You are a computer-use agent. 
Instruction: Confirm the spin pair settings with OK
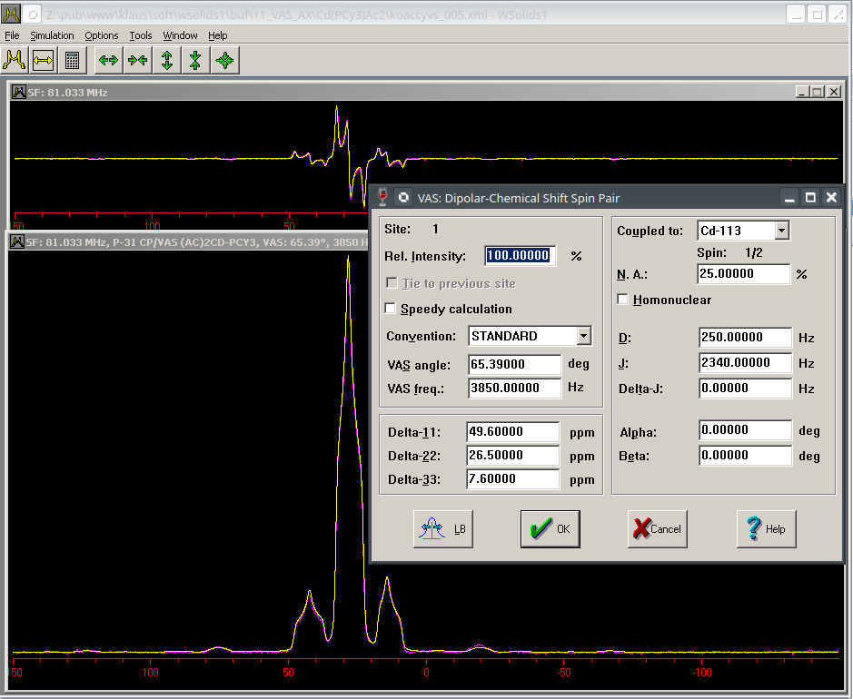550,528
